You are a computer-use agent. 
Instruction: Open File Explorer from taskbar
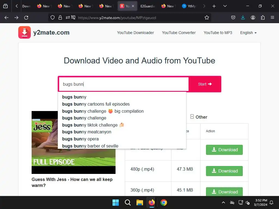[140, 202]
